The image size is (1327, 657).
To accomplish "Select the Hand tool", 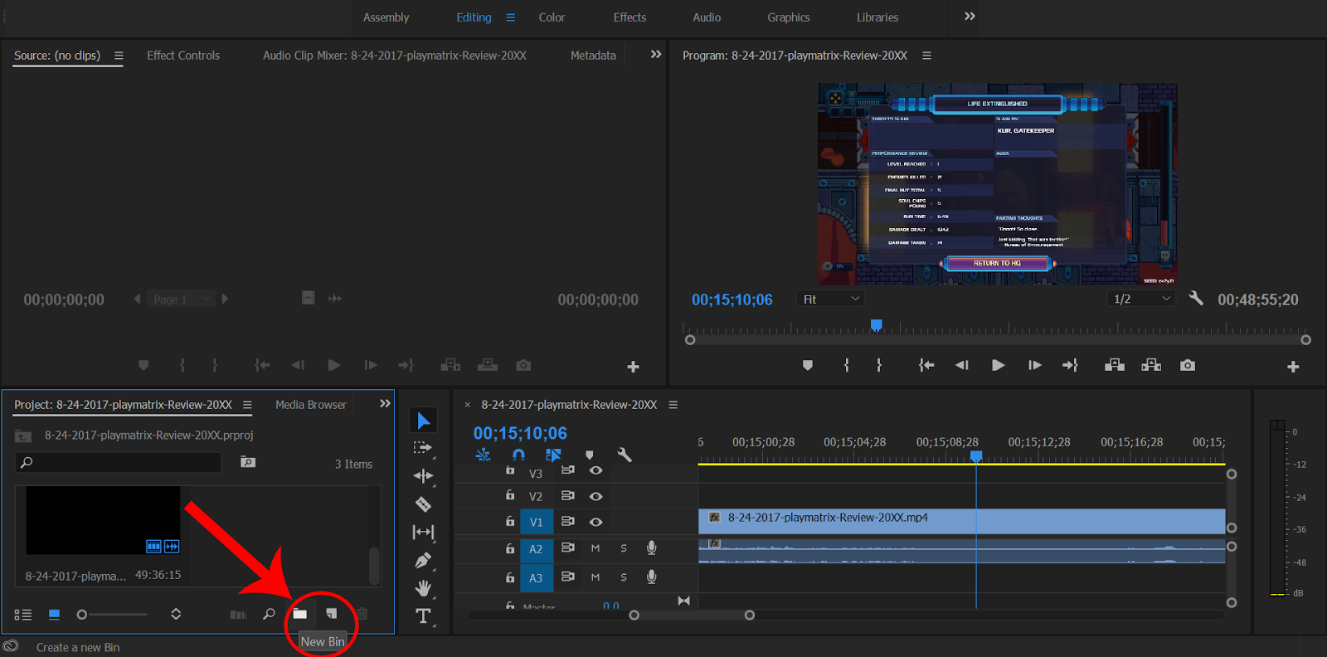I will (423, 588).
